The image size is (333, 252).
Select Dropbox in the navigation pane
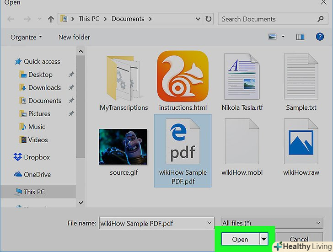(x=37, y=157)
